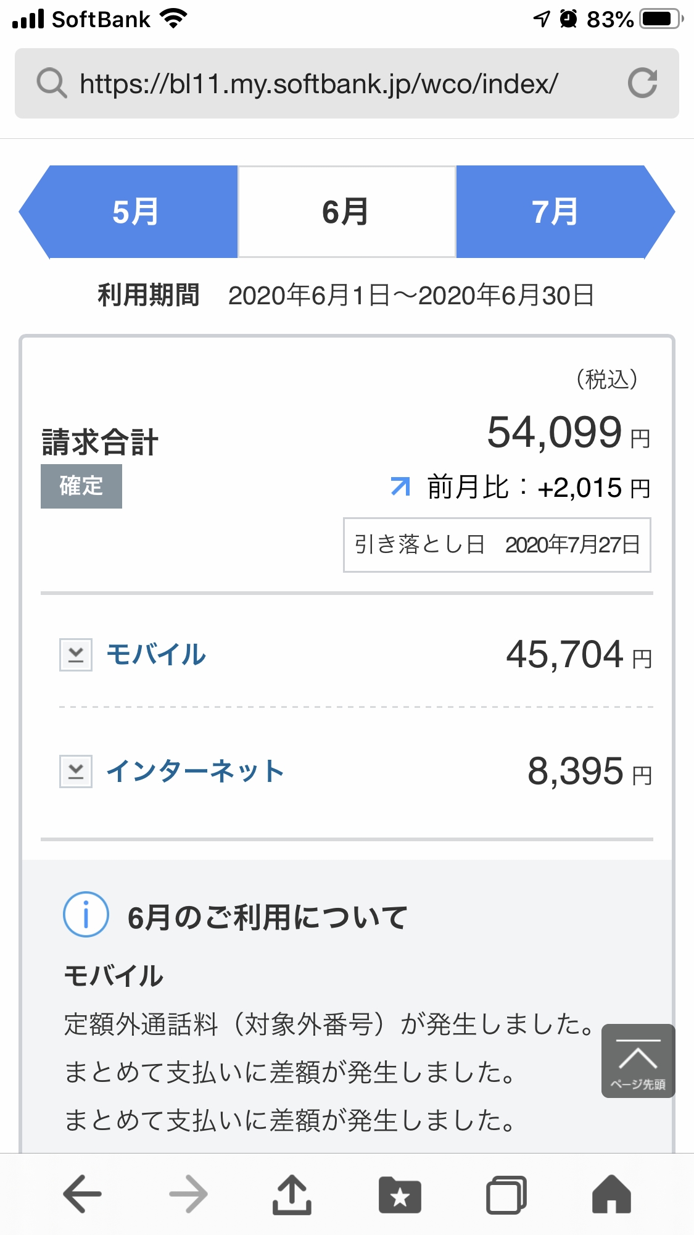Screen dimensions: 694x1235
Task: Select the 6月 billing tab
Action: click(x=346, y=212)
